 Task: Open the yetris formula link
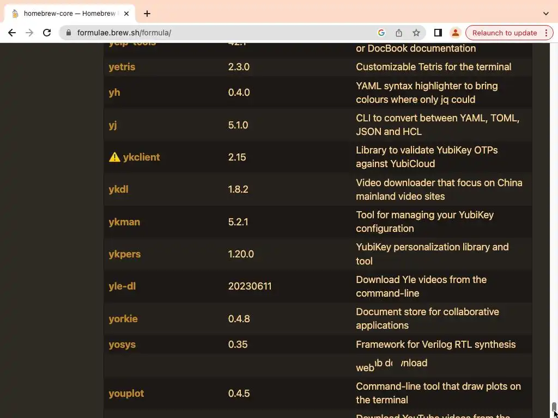(122, 67)
